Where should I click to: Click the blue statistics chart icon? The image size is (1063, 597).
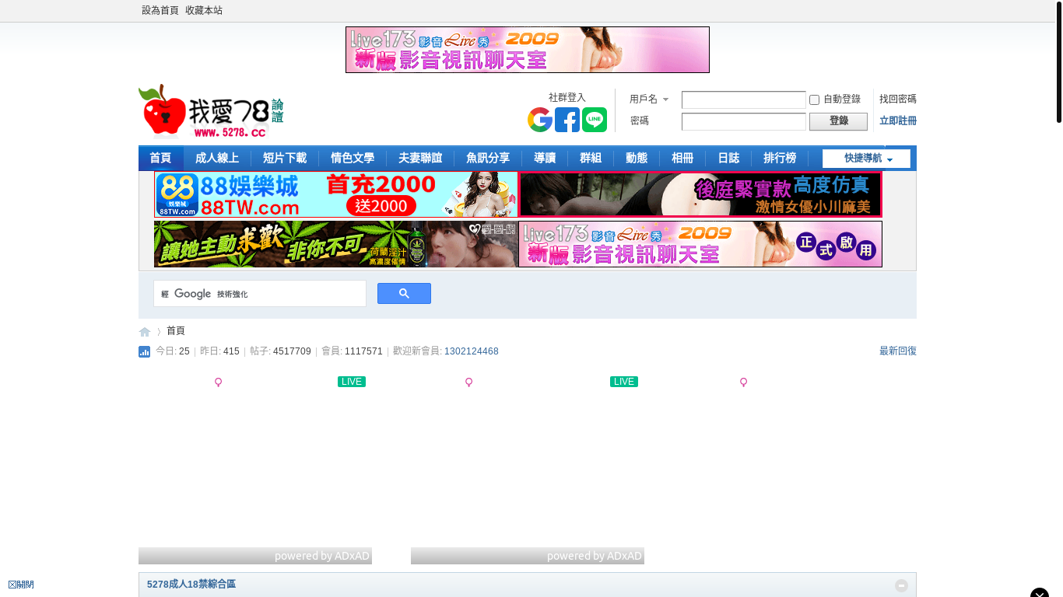click(x=144, y=351)
